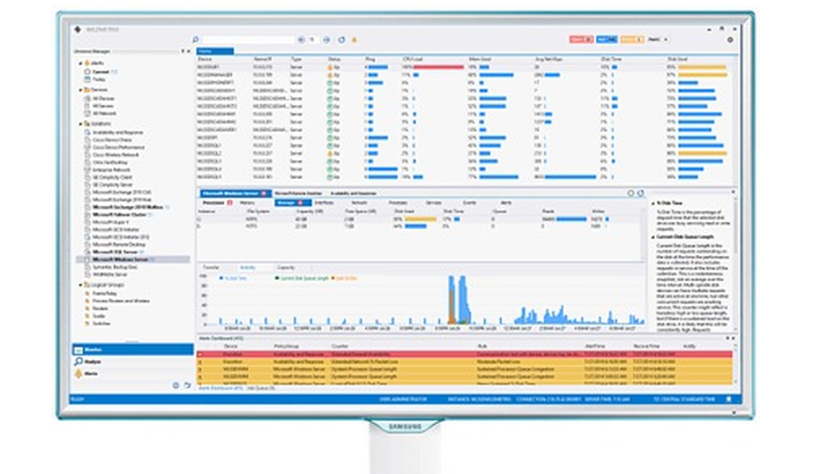Click the orange alert bell in the top toolbar
The height and width of the screenshot is (474, 820).
tap(354, 39)
